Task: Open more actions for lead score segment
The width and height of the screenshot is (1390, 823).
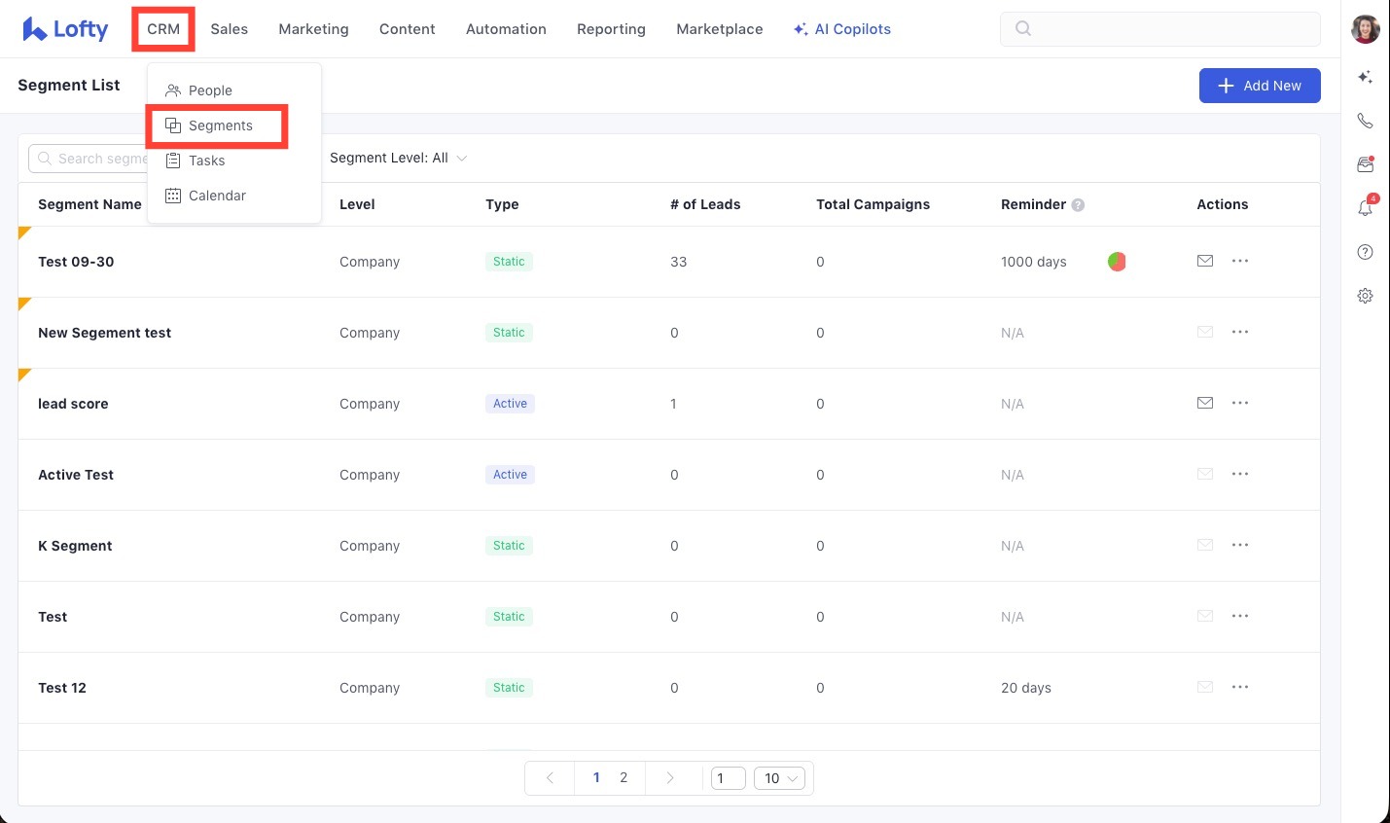Action: (1240, 403)
